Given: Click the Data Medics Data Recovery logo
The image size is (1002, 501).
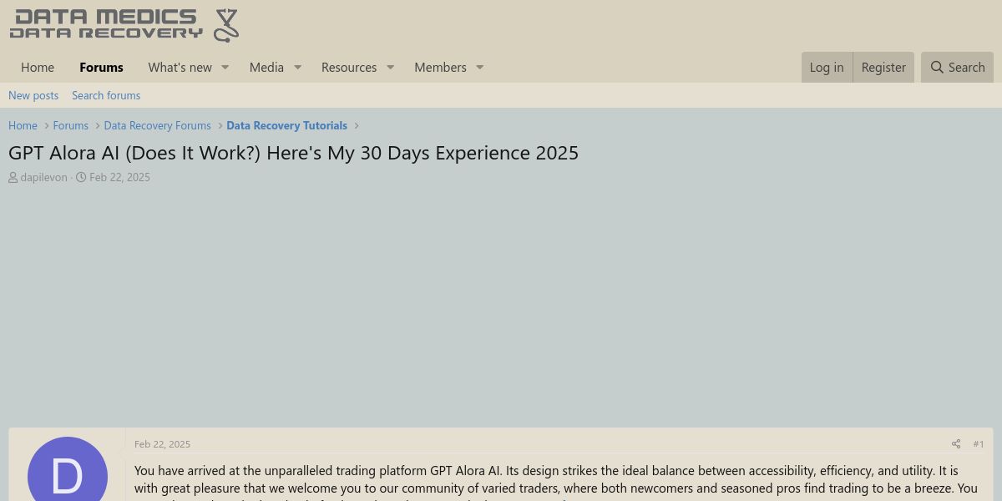Looking at the screenshot, I should [x=124, y=26].
